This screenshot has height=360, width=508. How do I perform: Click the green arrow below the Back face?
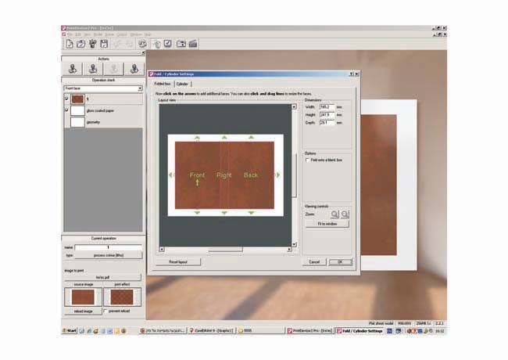251,213
